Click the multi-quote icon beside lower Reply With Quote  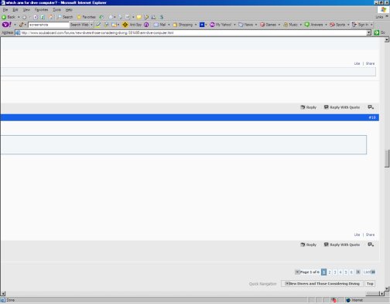[x=371, y=245]
